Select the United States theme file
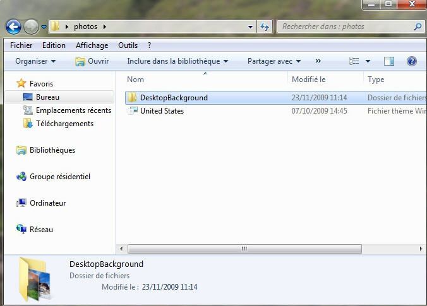The width and height of the screenshot is (427, 306). (x=162, y=111)
